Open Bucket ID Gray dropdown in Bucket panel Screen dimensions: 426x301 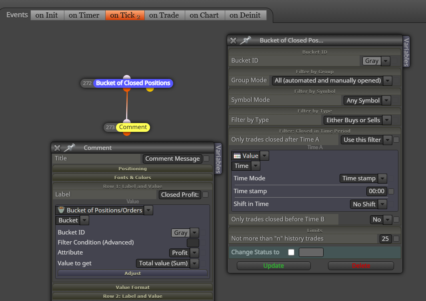click(x=385, y=61)
